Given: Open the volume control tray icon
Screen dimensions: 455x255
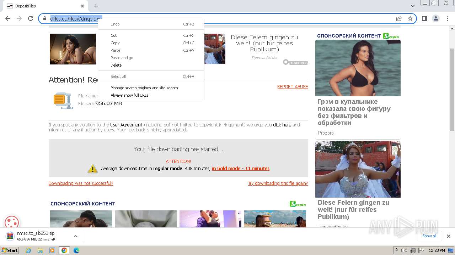Looking at the screenshot, I should click(404, 250).
